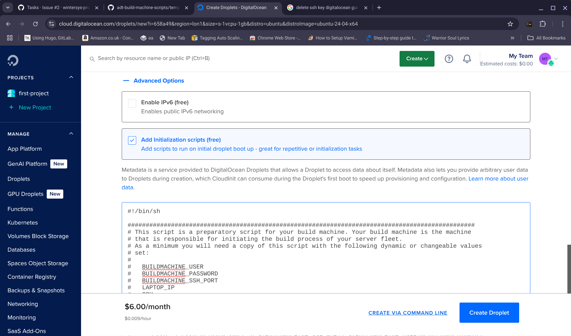
Task: Open Droplets in the sidebar menu
Action: click(19, 179)
